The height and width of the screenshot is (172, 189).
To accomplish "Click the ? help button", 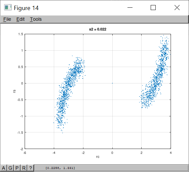I will tap(31, 168).
